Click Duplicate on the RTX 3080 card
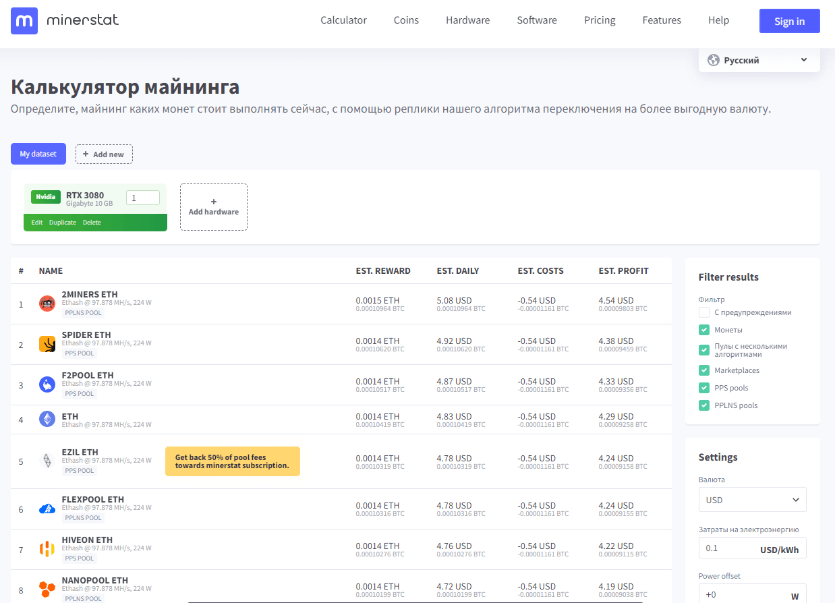 (63, 223)
